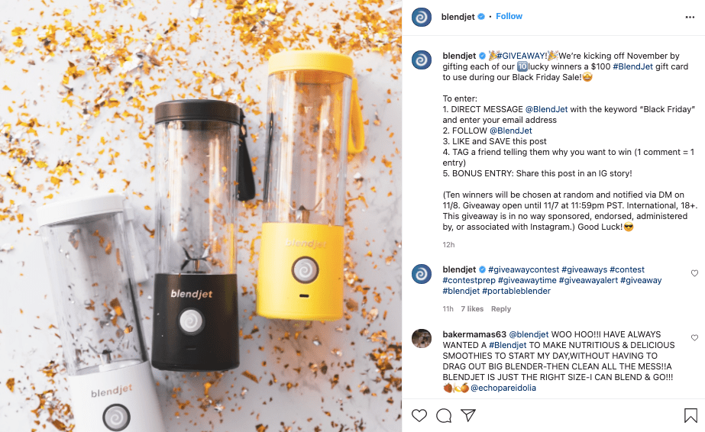This screenshot has height=432, width=705.
Task: Follow the blendjet account
Action: tap(509, 16)
